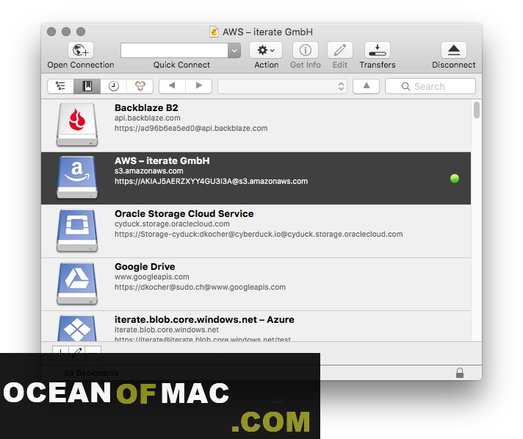This screenshot has height=439, width=523.
Task: Go to parent folder with up arrow
Action: pos(367,86)
